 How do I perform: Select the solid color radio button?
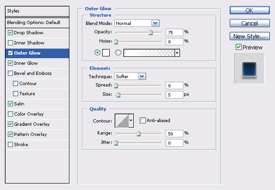pyautogui.click(x=97, y=53)
